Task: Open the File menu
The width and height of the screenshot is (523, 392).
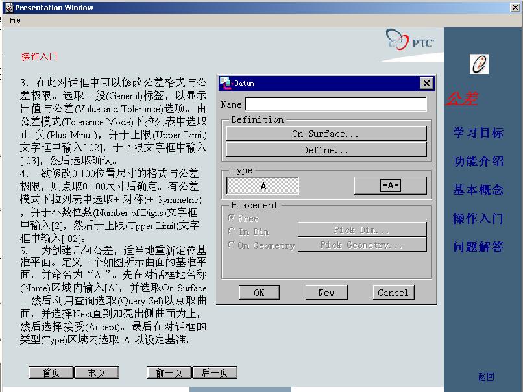Action: [x=14, y=20]
